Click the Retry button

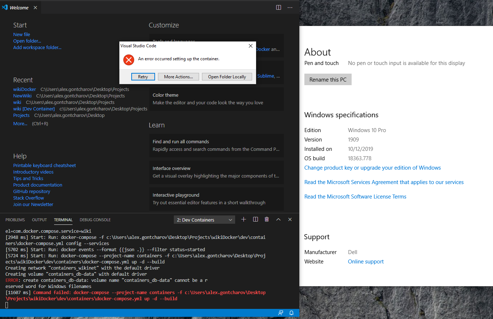click(143, 77)
